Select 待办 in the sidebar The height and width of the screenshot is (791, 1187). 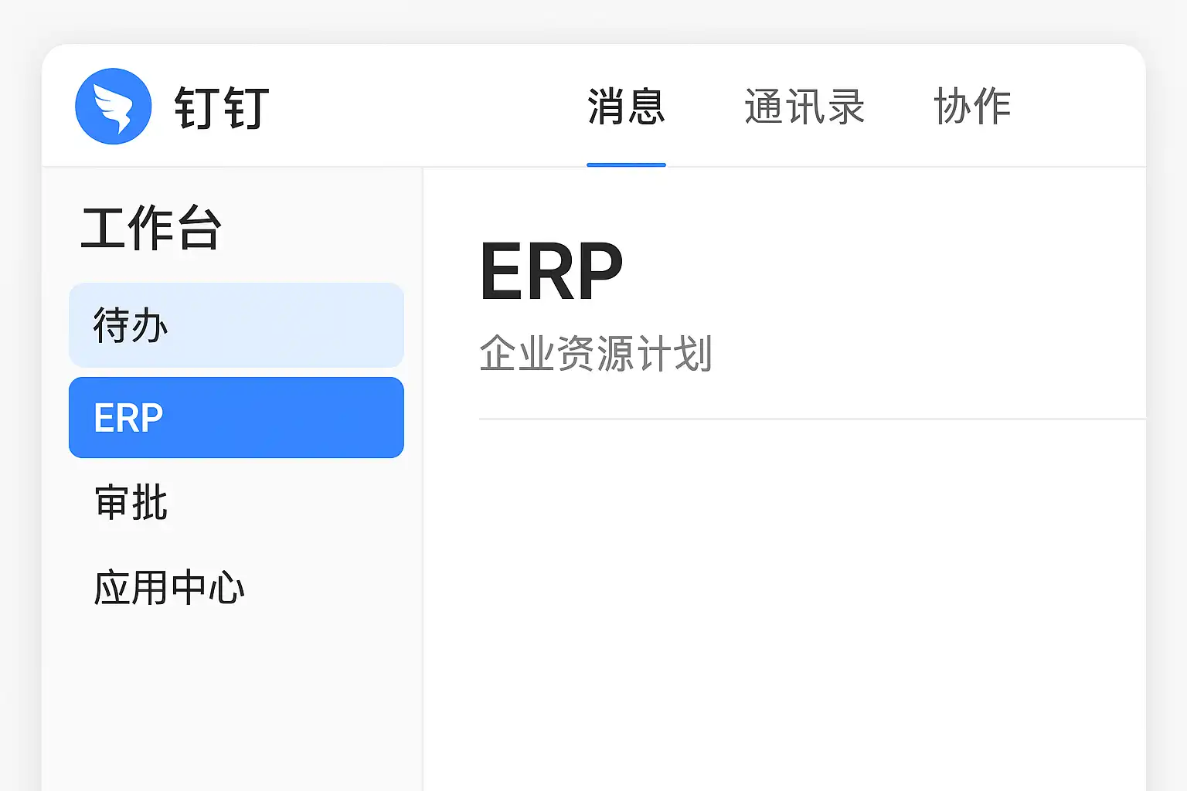point(236,325)
